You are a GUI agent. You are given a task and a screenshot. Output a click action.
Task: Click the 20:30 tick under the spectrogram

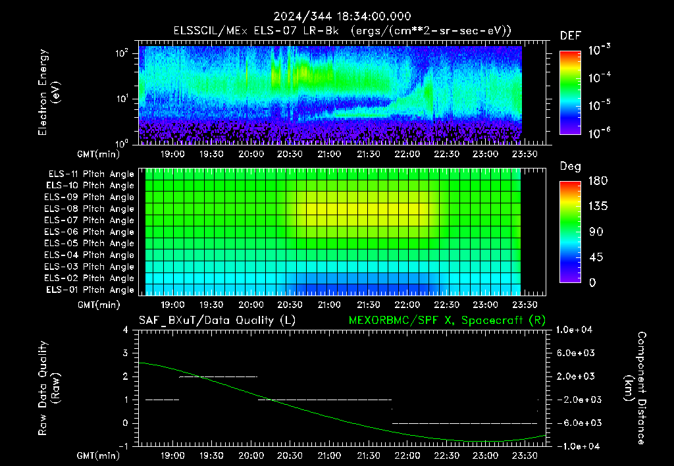pos(290,154)
